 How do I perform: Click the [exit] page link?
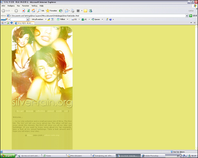(66, 111)
